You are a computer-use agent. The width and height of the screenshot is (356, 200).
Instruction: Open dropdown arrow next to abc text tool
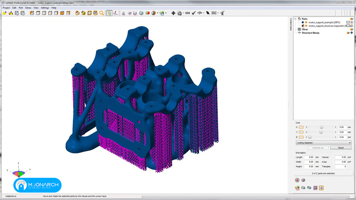click(218, 13)
